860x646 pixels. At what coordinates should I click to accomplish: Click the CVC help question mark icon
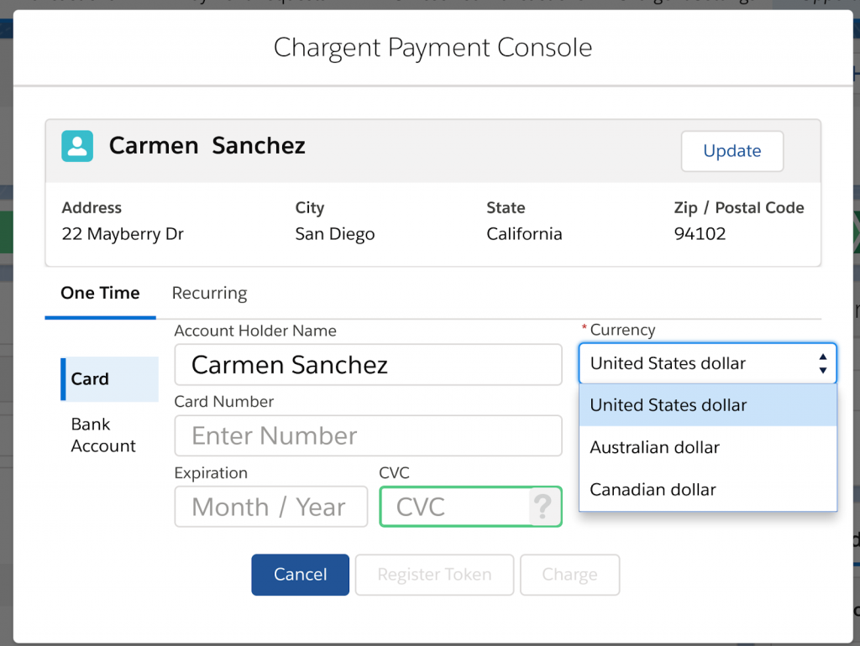(543, 507)
